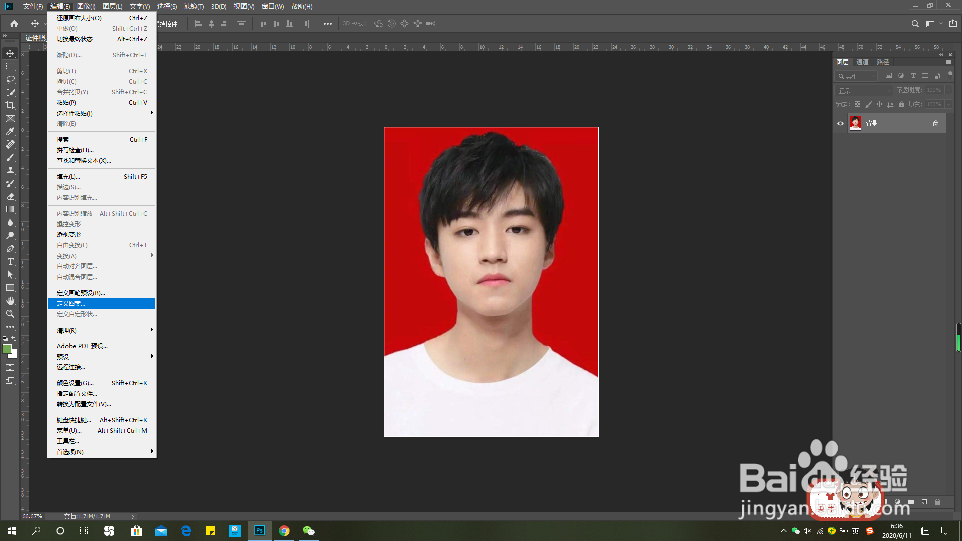The height and width of the screenshot is (541, 962).
Task: Select the Horizontal Type tool
Action: click(10, 261)
